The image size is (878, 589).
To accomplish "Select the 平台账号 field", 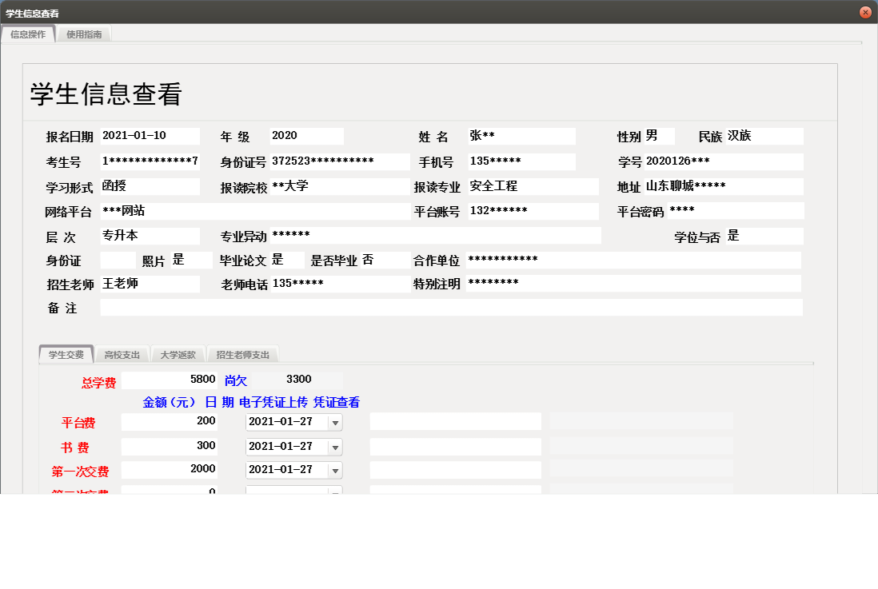I will 532,212.
